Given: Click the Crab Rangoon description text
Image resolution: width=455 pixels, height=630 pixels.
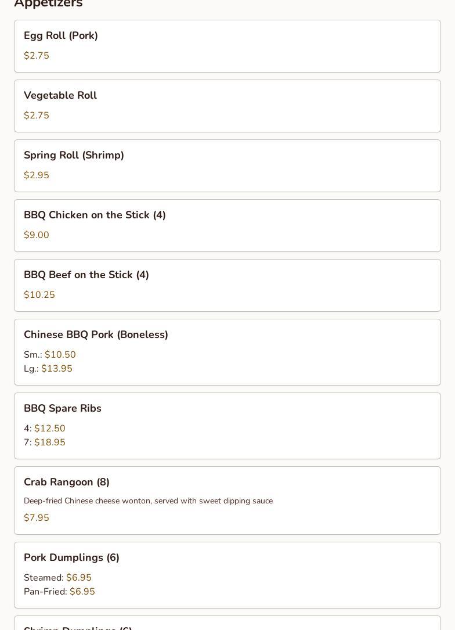Looking at the screenshot, I should tap(148, 501).
